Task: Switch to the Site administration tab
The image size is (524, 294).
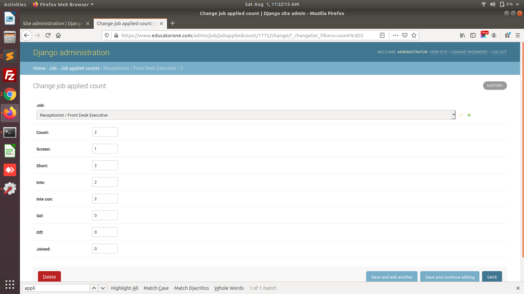Action: pos(52,24)
